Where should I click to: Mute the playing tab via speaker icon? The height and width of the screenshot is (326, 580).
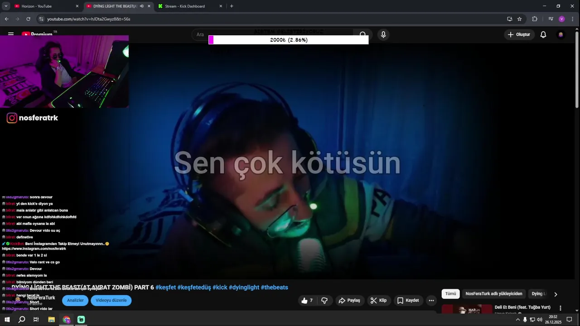(x=142, y=6)
